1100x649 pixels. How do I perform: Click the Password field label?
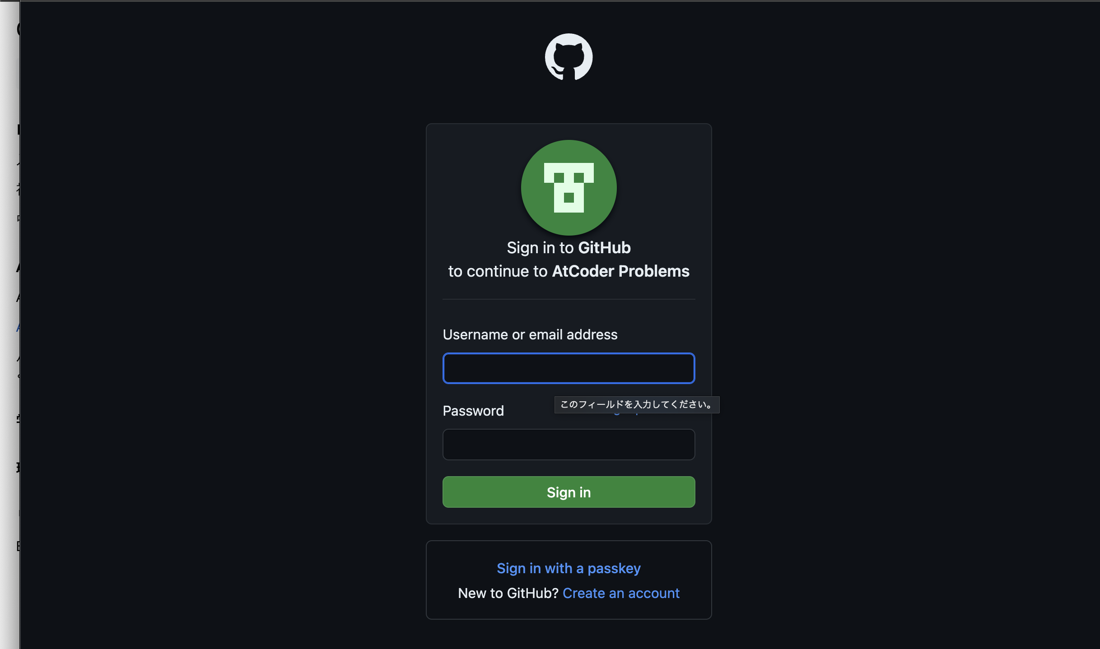473,411
